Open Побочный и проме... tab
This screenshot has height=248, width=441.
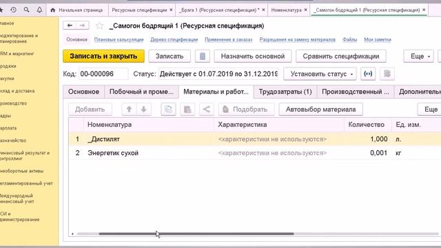pos(141,92)
